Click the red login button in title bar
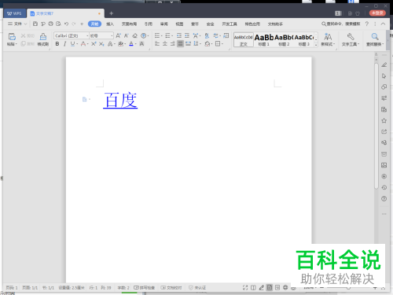 tap(377, 13)
